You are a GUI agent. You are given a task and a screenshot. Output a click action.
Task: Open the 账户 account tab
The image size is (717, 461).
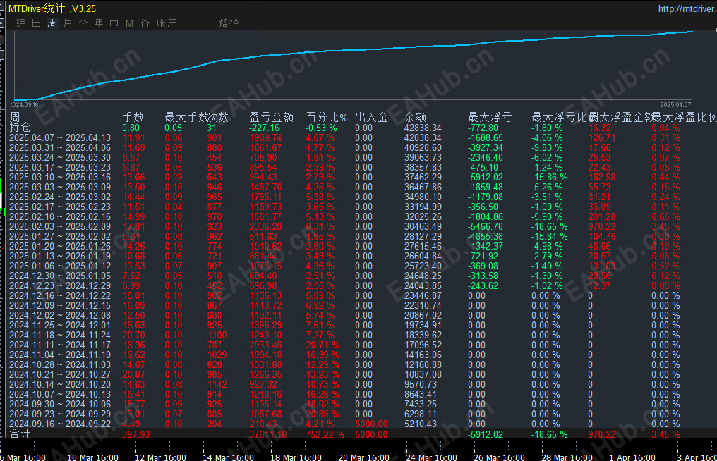pyautogui.click(x=167, y=23)
